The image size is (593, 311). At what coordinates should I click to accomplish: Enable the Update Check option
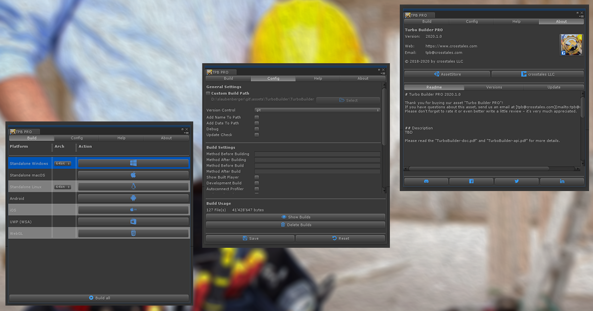click(256, 134)
